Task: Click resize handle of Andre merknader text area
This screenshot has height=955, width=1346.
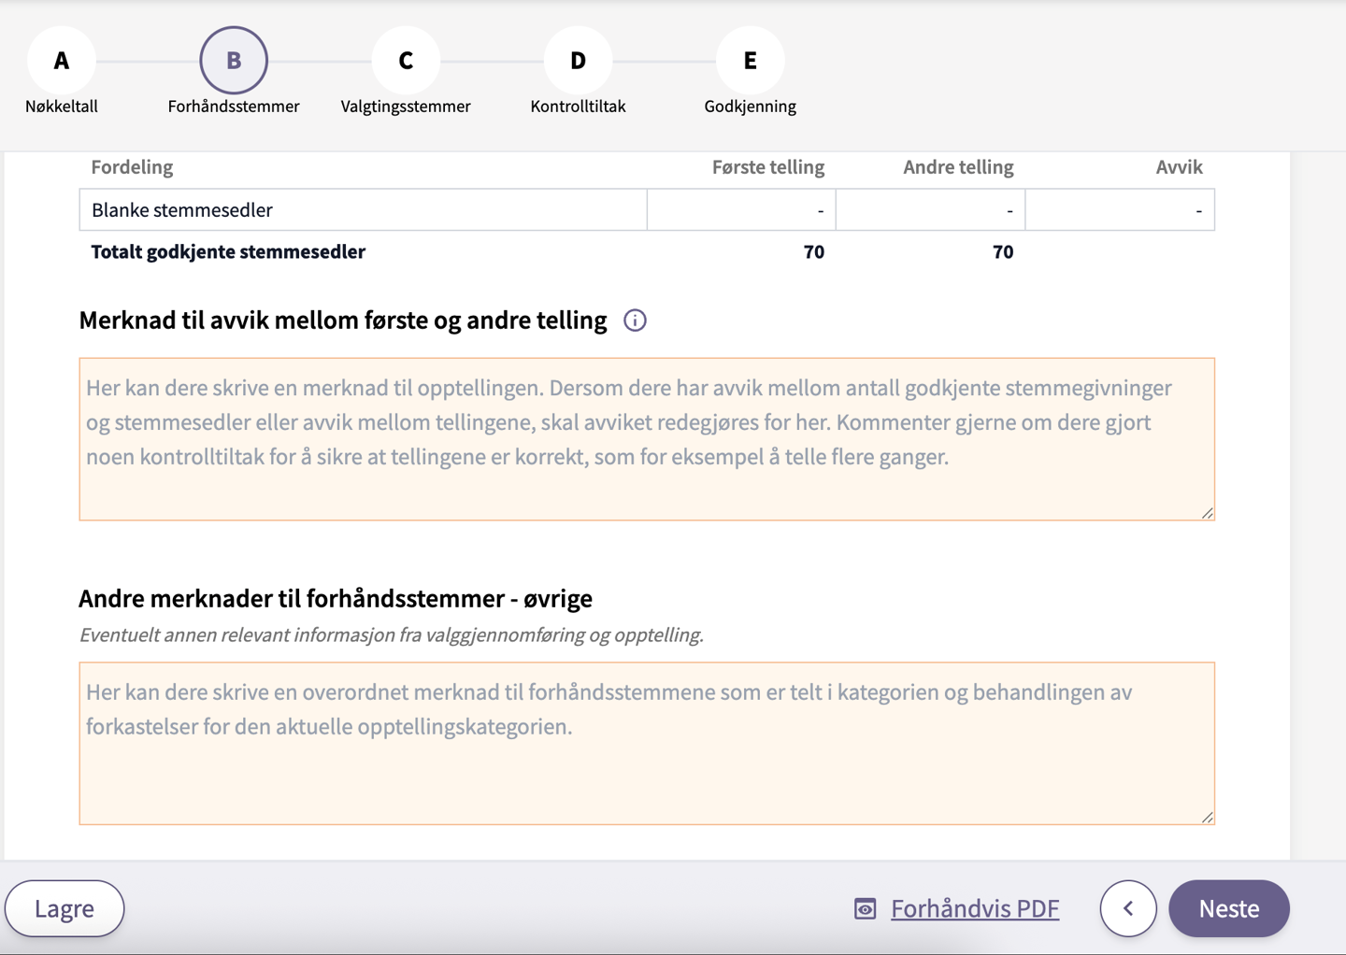Action: [1207, 818]
